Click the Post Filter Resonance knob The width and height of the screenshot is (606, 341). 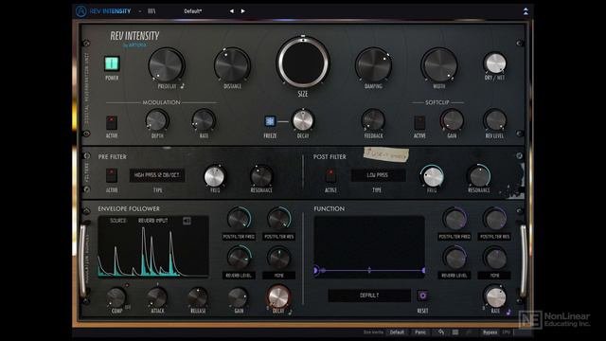[x=479, y=177]
